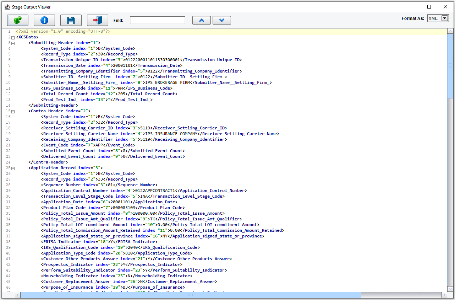Image resolution: width=455 pixels, height=300 pixels.
Task: Click the green cubes toolbar icon
Action: tap(18, 20)
